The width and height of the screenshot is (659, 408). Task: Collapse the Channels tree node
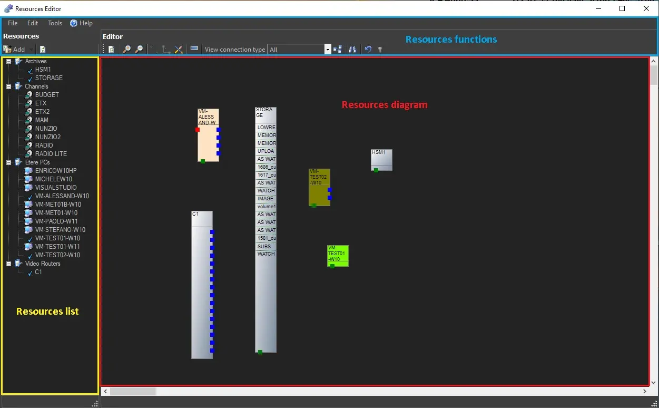coord(8,86)
